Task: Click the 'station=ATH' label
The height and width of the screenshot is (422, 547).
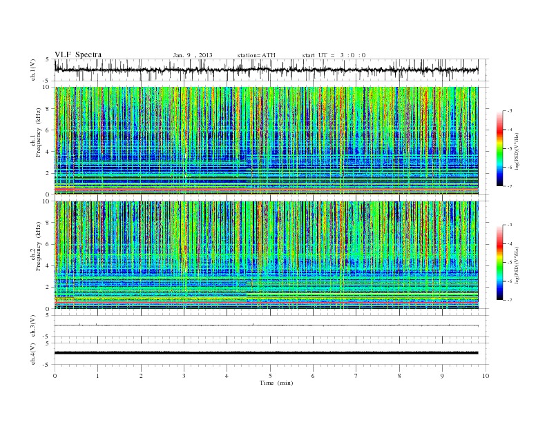Action: (256, 55)
